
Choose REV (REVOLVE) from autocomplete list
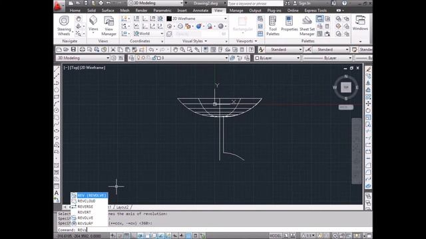[x=89, y=195]
